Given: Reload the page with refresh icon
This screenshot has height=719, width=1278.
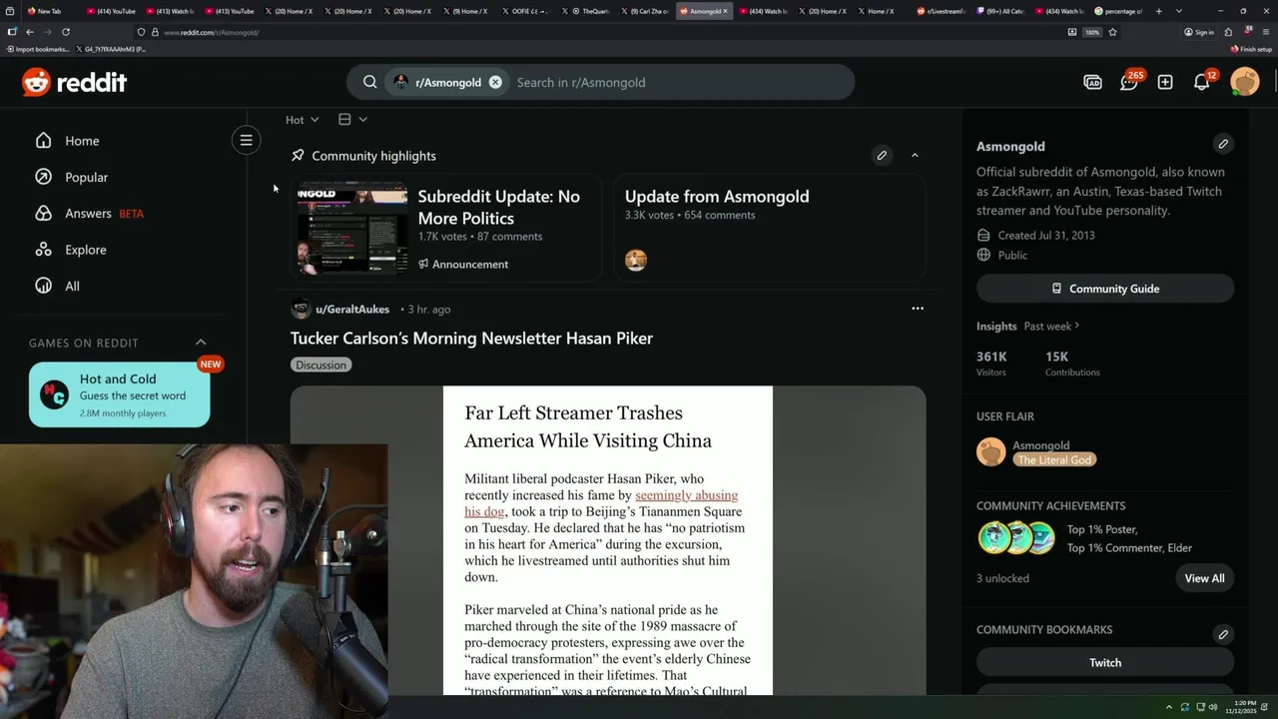Looking at the screenshot, I should 66,32.
